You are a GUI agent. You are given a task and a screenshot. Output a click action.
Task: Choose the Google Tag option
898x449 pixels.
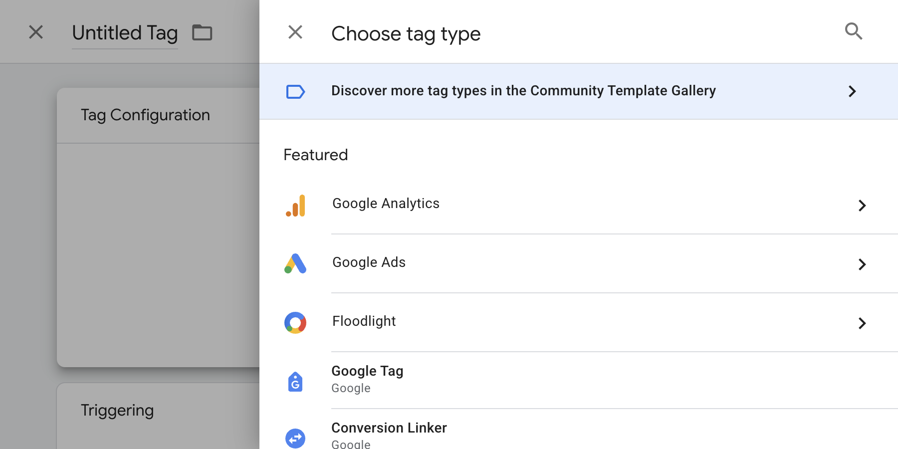tap(579, 380)
